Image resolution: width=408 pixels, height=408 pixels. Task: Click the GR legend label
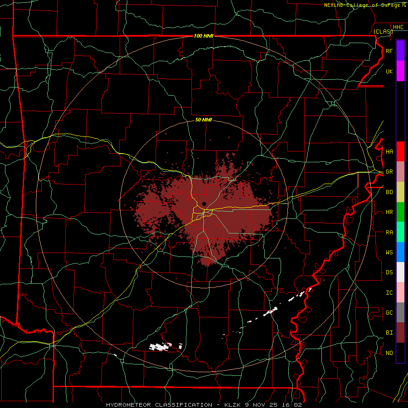[389, 172]
